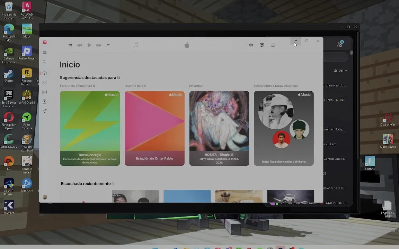Screen dimensions: 399x249
Task: Launch God of War desktop shortcut
Action: coord(388,119)
